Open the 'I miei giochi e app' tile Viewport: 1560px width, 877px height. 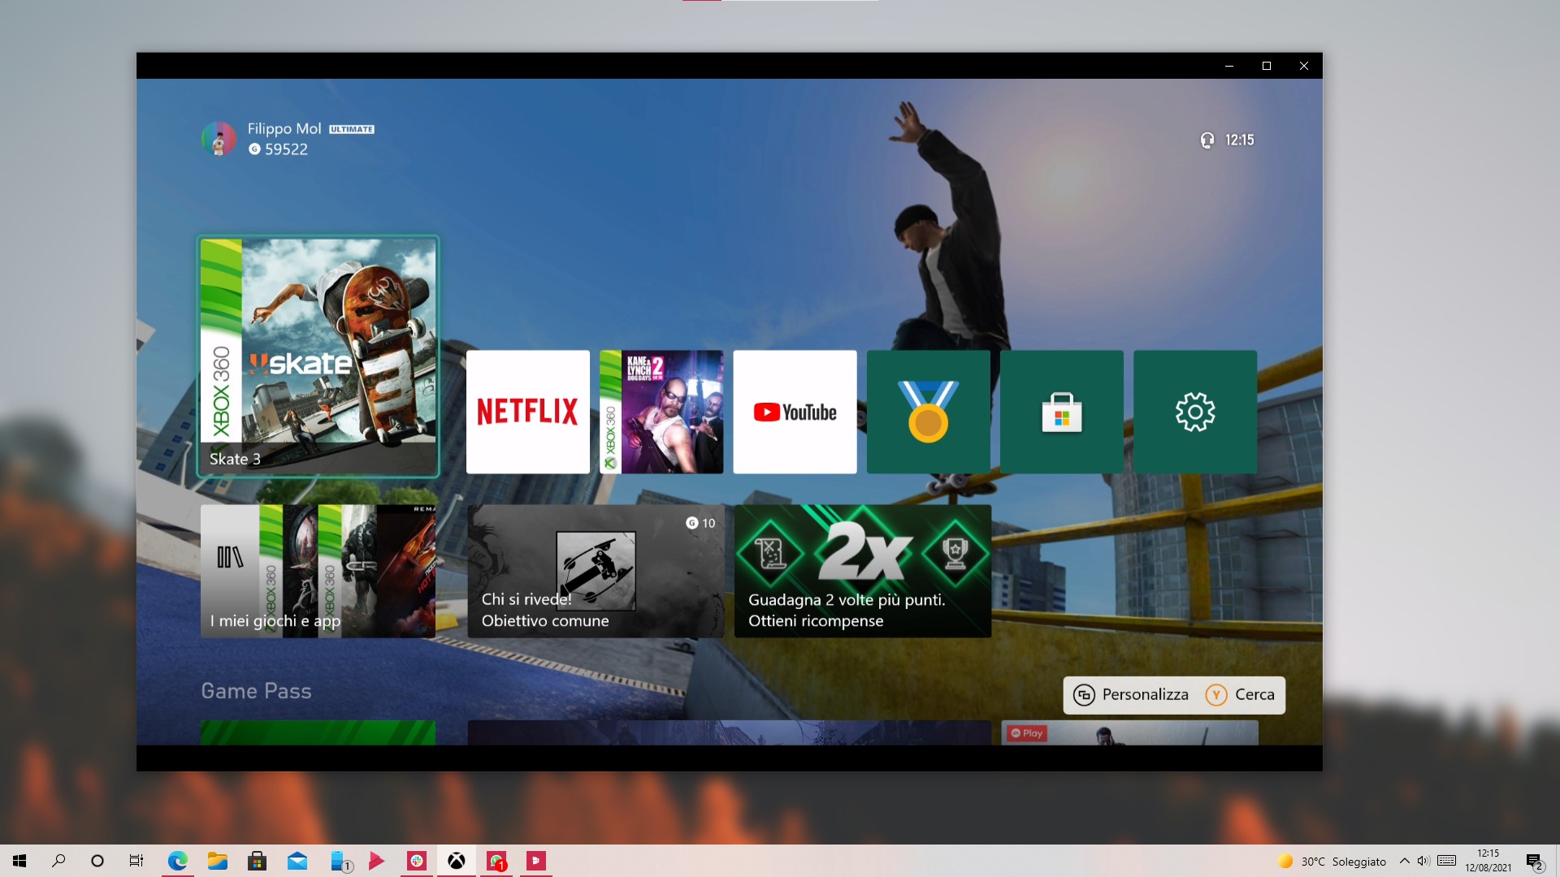318,571
